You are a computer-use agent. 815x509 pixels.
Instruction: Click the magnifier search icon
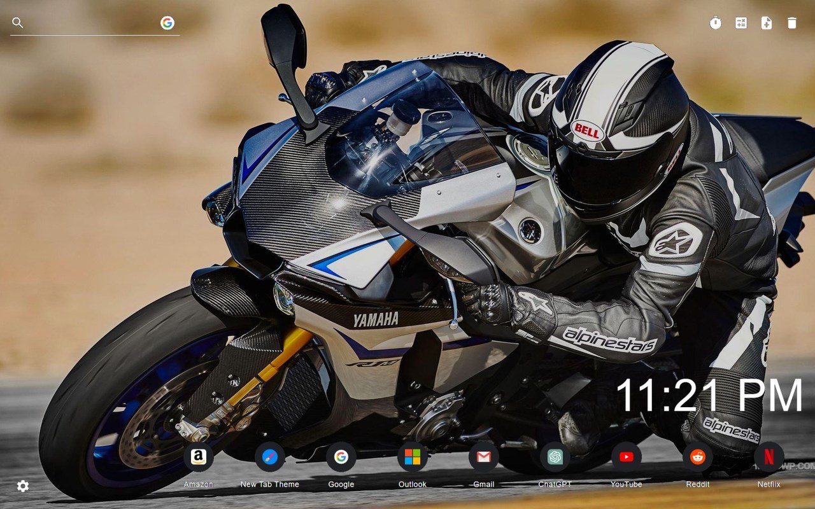coord(18,23)
